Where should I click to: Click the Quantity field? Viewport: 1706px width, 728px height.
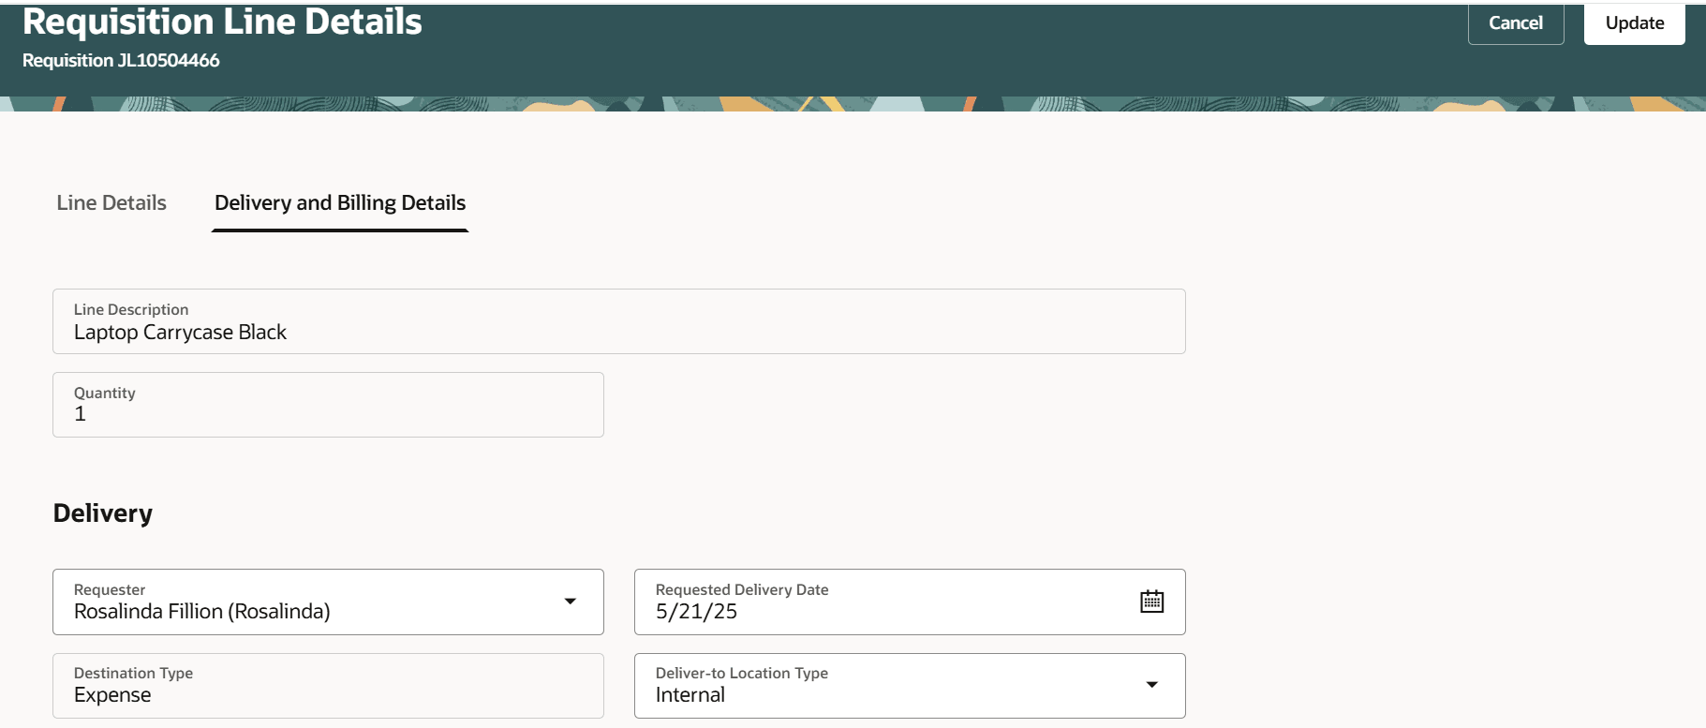328,405
